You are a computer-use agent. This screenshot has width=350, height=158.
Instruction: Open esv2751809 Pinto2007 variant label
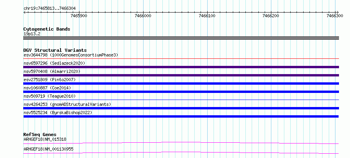tap(50, 80)
